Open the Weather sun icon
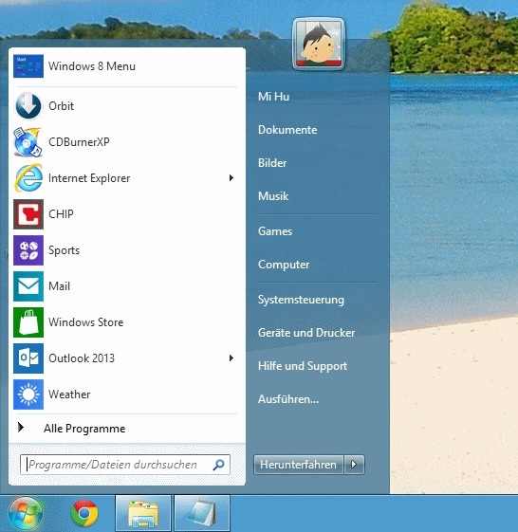 click(28, 394)
